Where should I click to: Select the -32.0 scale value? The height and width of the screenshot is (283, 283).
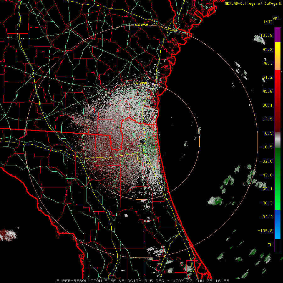coord(266,161)
